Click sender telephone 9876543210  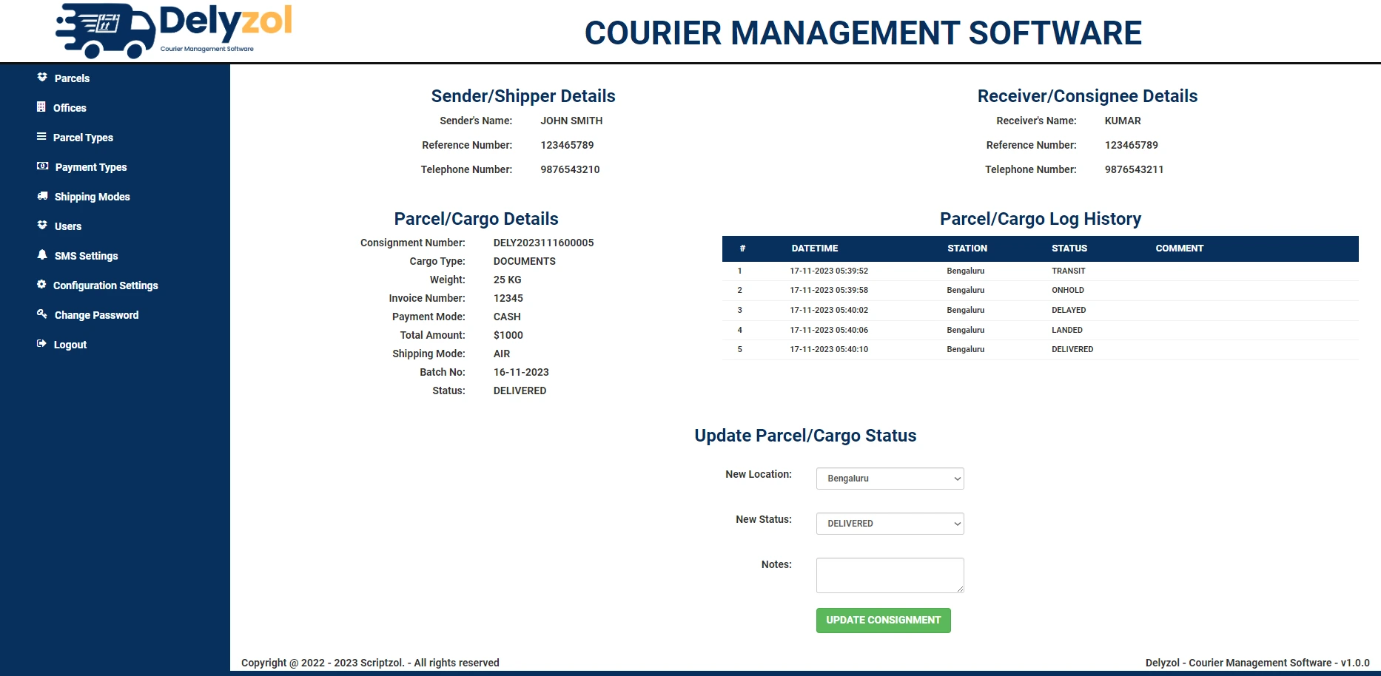click(x=570, y=169)
